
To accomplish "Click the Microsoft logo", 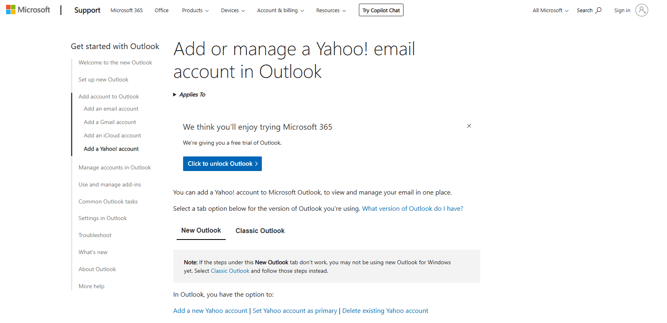I will 28,10.
